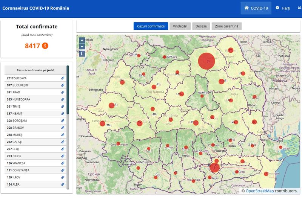The image size is (302, 198).
Task: Zoom out the map with minus button
Action: [x=82, y=47]
